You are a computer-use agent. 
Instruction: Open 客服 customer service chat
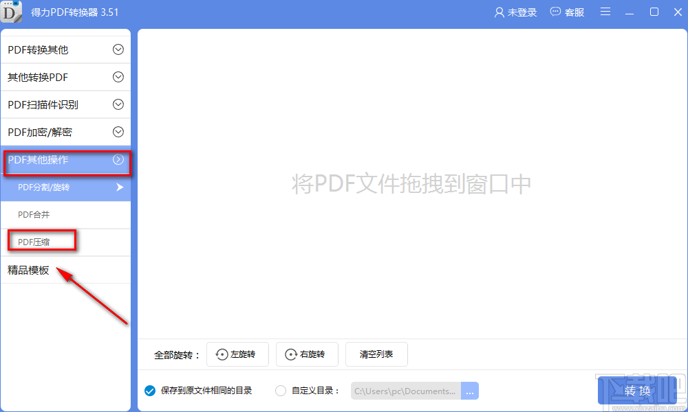tap(567, 12)
